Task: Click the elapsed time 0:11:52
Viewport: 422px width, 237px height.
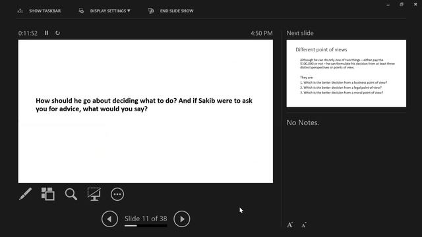Action: [28, 33]
